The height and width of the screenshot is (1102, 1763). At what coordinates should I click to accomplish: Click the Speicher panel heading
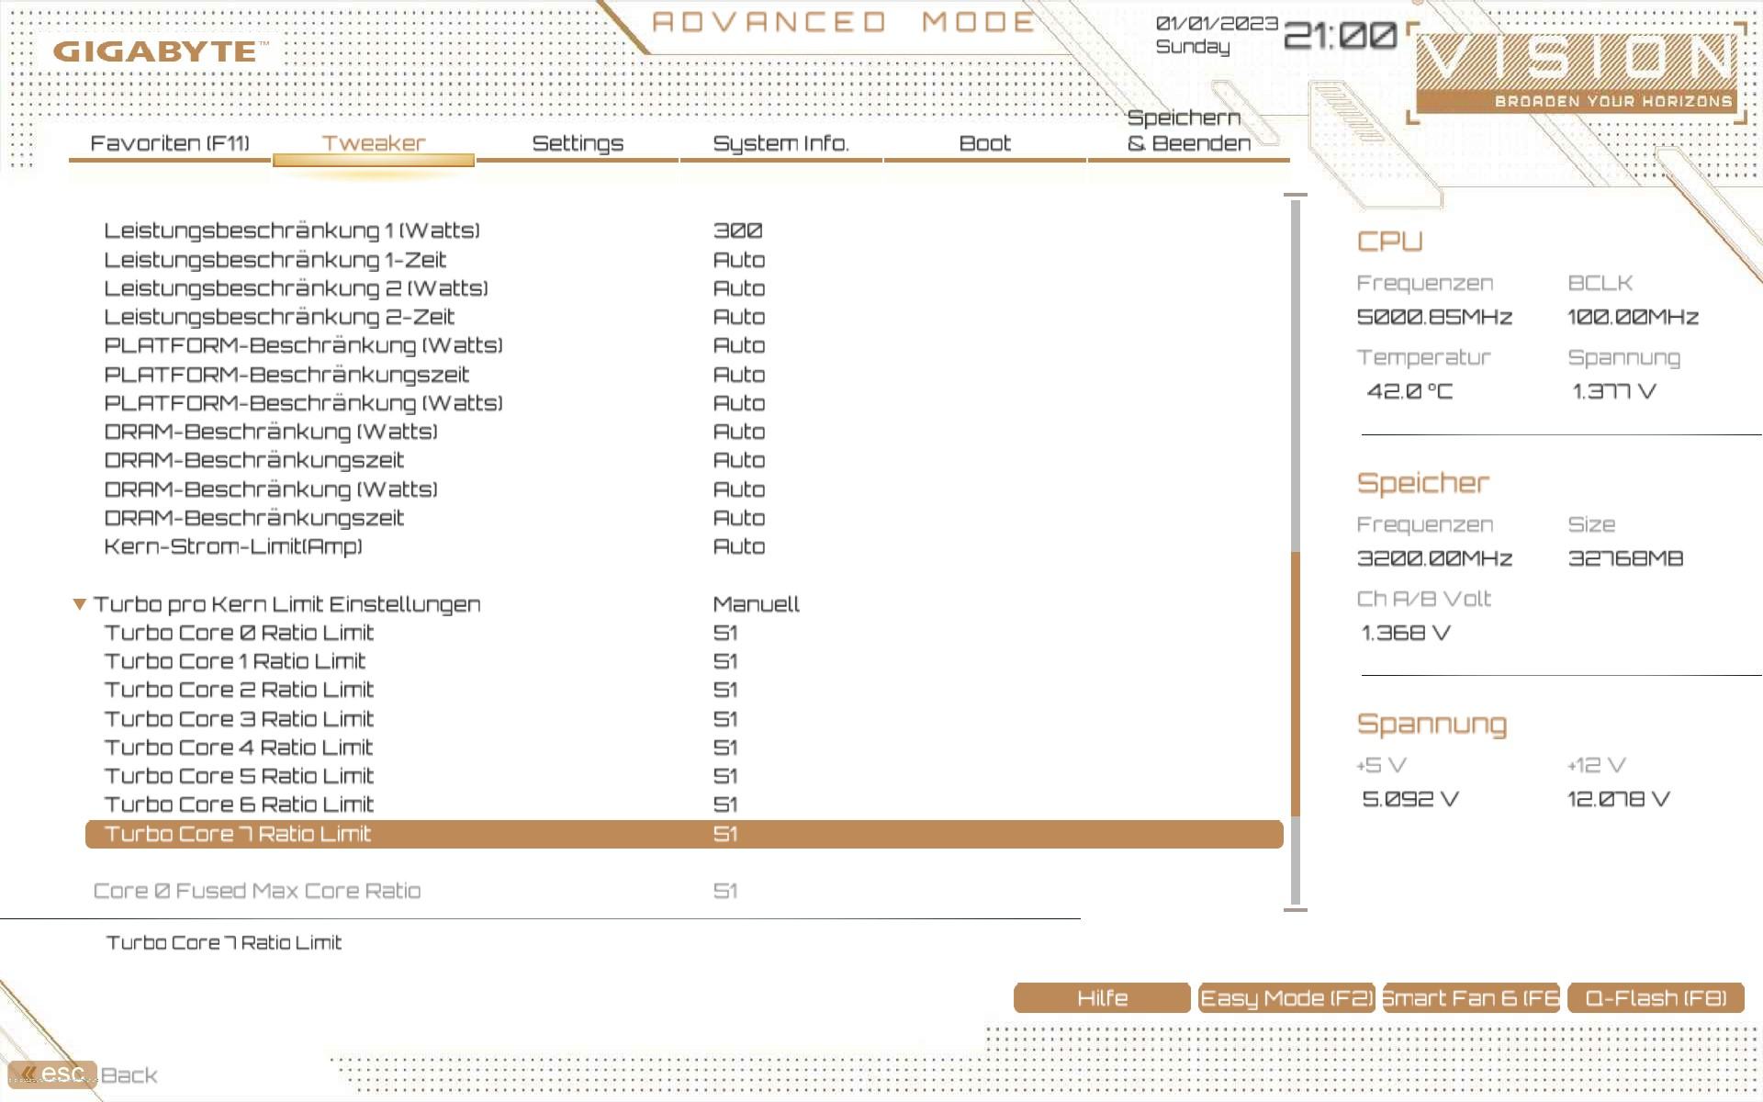click(1423, 483)
